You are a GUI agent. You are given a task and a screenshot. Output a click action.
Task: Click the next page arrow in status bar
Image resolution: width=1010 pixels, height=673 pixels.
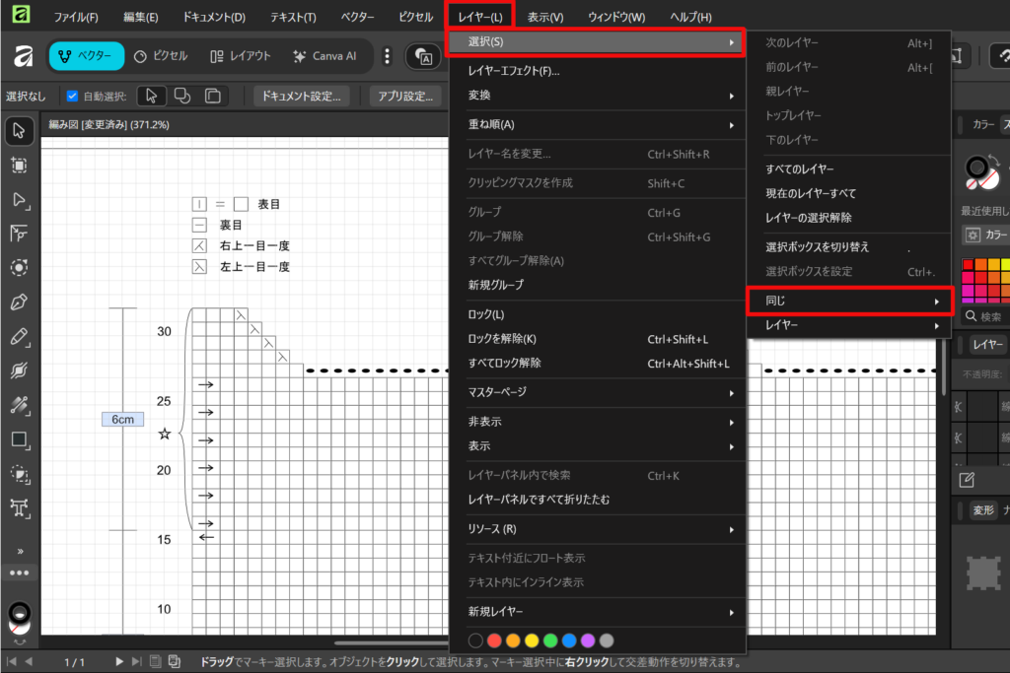coord(119,661)
